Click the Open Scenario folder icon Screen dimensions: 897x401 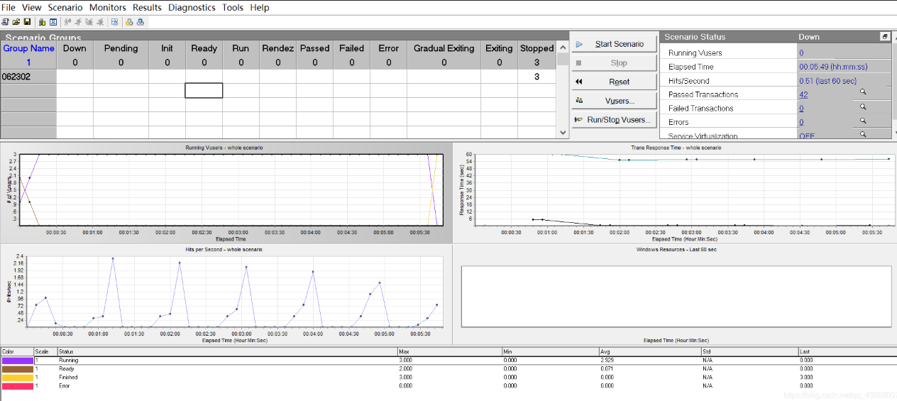(x=16, y=22)
